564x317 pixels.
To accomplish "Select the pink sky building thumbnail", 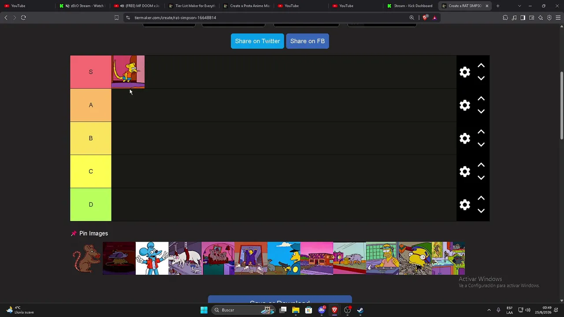I will pyautogui.click(x=317, y=258).
